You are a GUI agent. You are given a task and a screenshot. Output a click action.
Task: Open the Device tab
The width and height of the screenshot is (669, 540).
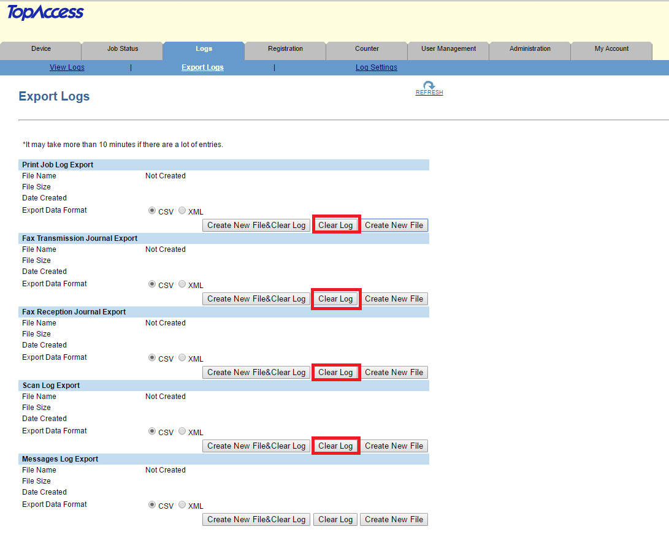[x=41, y=49]
